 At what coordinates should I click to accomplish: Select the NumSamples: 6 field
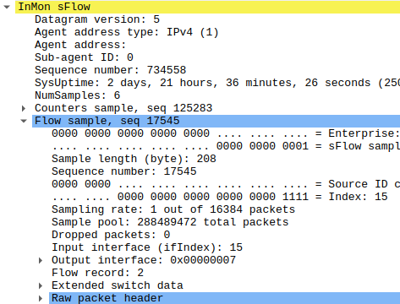pyautogui.click(x=78, y=95)
